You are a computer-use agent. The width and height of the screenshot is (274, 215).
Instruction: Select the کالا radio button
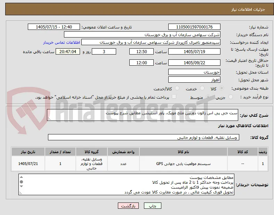(x=221, y=88)
